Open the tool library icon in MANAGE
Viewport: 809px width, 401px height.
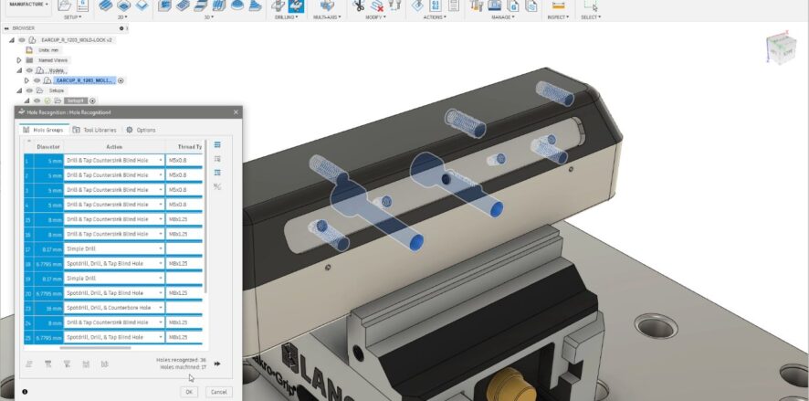[x=477, y=5]
